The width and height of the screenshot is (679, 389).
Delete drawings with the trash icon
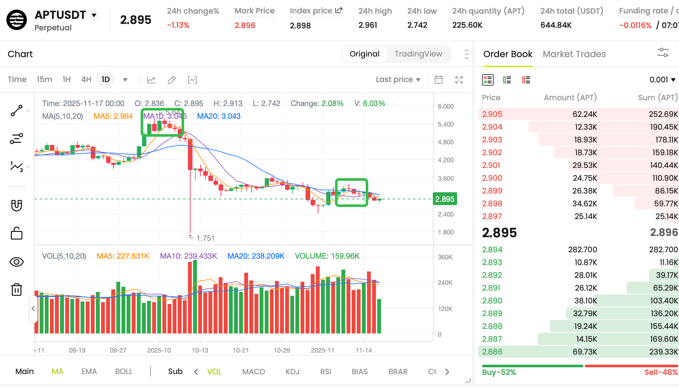(x=17, y=290)
